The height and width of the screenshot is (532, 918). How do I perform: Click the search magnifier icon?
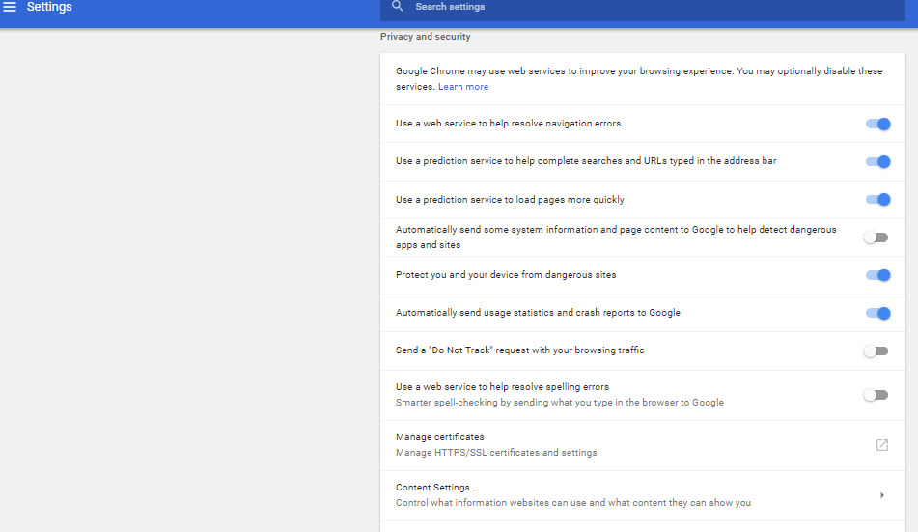point(398,7)
